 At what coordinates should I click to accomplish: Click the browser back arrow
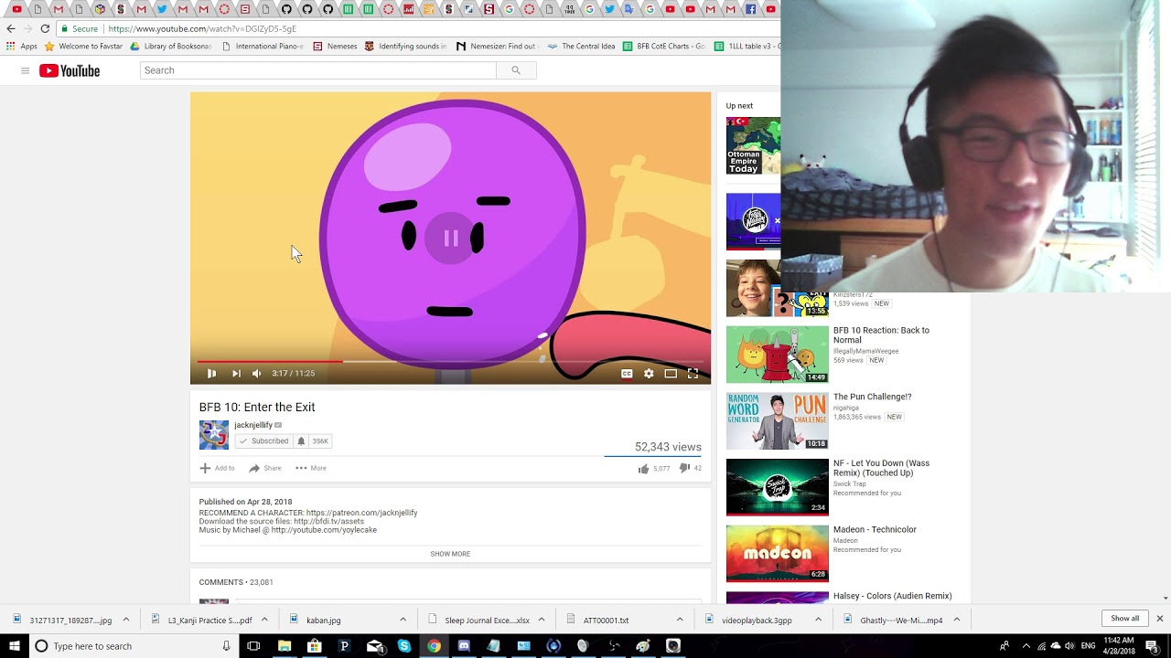pos(11,28)
